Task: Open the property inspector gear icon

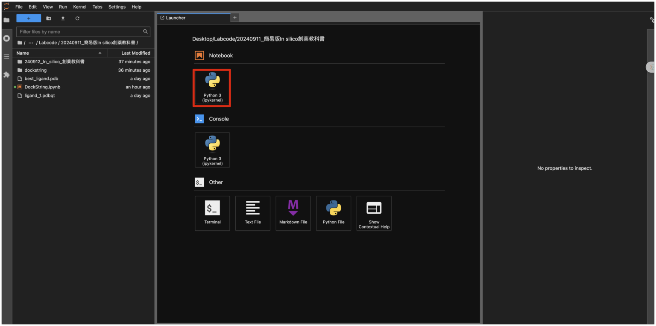Action: point(652,20)
